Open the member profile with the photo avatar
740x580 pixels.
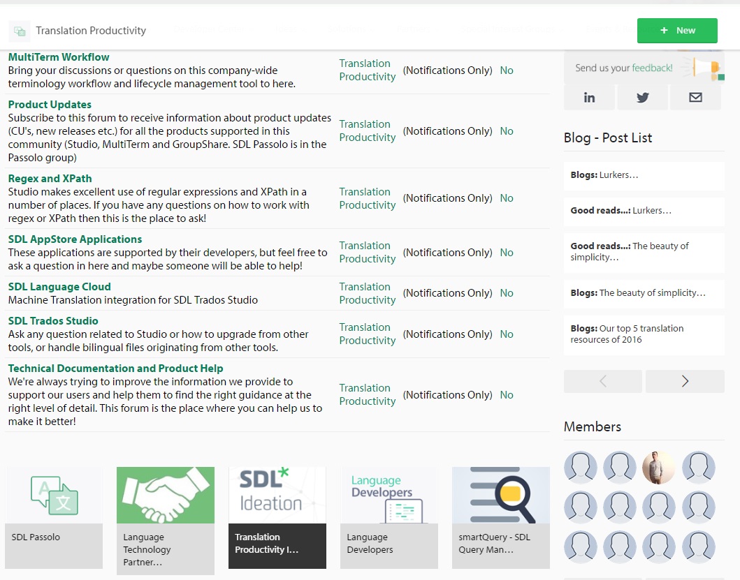pos(659,468)
